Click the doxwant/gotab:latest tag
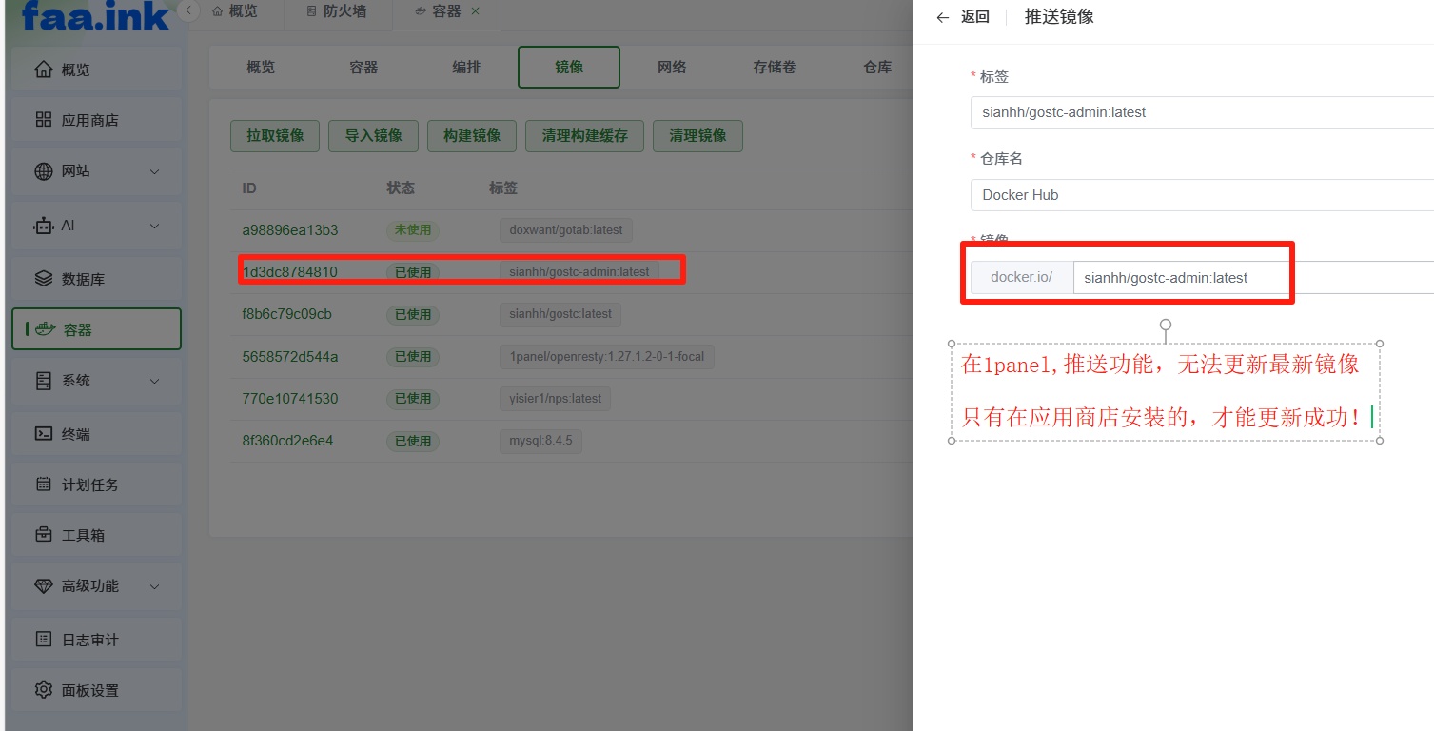1434x731 pixels. [x=566, y=230]
